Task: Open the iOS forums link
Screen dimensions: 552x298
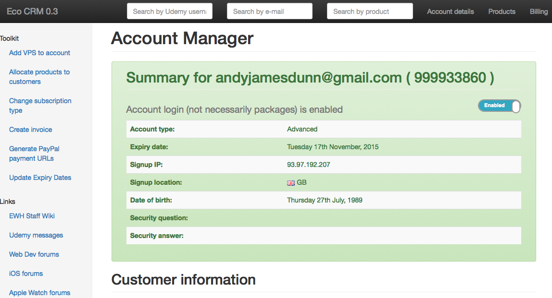Action: pos(26,274)
